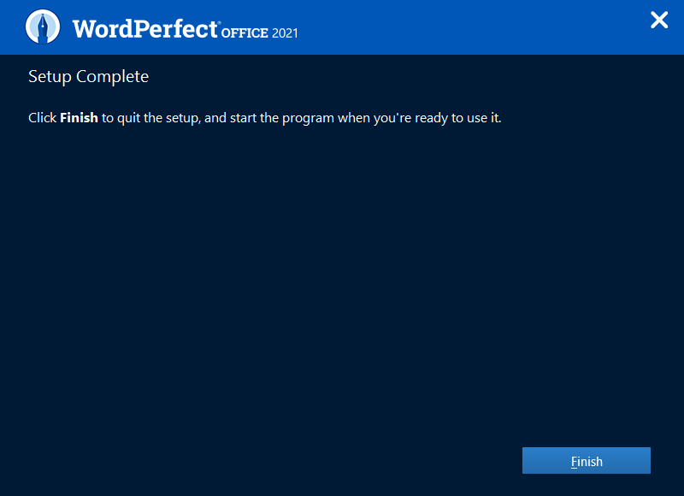Click empty area of blue header bar
Viewport: 684px width, 496px height.
point(470,27)
